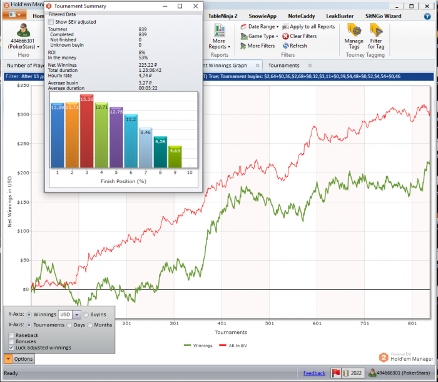
Task: Click the blue Filter description bar
Action: click(219, 76)
